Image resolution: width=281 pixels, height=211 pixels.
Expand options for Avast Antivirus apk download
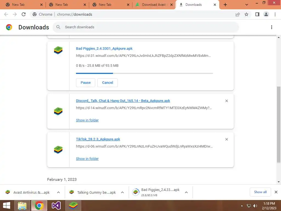click(x=58, y=192)
